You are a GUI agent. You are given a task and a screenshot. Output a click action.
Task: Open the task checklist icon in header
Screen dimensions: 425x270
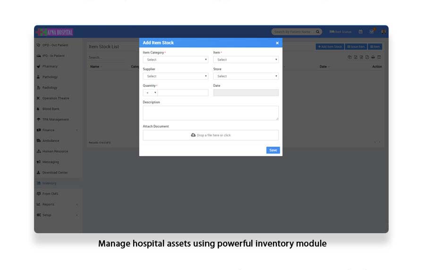click(372, 32)
